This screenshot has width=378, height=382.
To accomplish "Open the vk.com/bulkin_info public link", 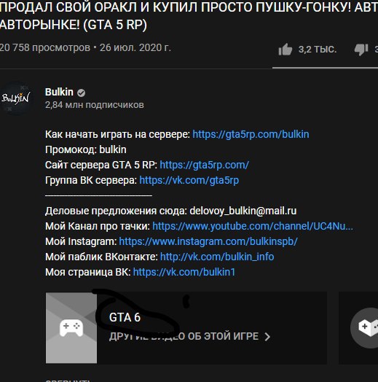I will tap(217, 257).
